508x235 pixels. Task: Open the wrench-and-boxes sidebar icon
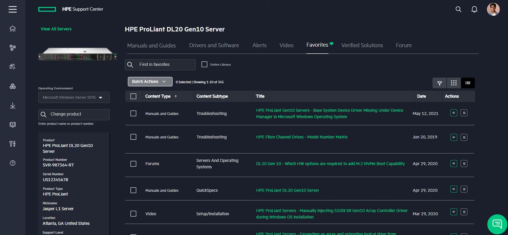click(13, 67)
